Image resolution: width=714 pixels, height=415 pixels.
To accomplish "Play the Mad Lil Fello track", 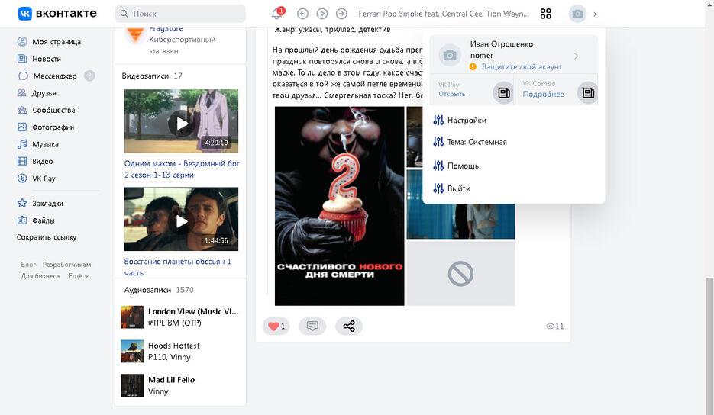I will [180, 385].
